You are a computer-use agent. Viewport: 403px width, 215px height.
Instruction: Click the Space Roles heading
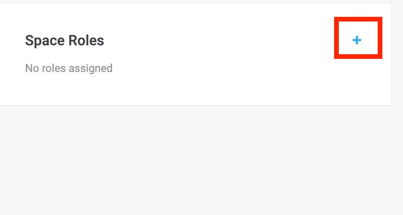tap(65, 41)
